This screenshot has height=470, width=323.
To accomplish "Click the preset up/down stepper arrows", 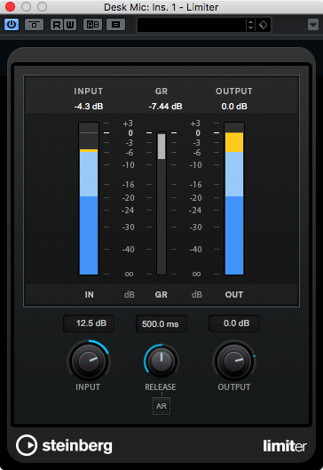I will click(x=250, y=25).
